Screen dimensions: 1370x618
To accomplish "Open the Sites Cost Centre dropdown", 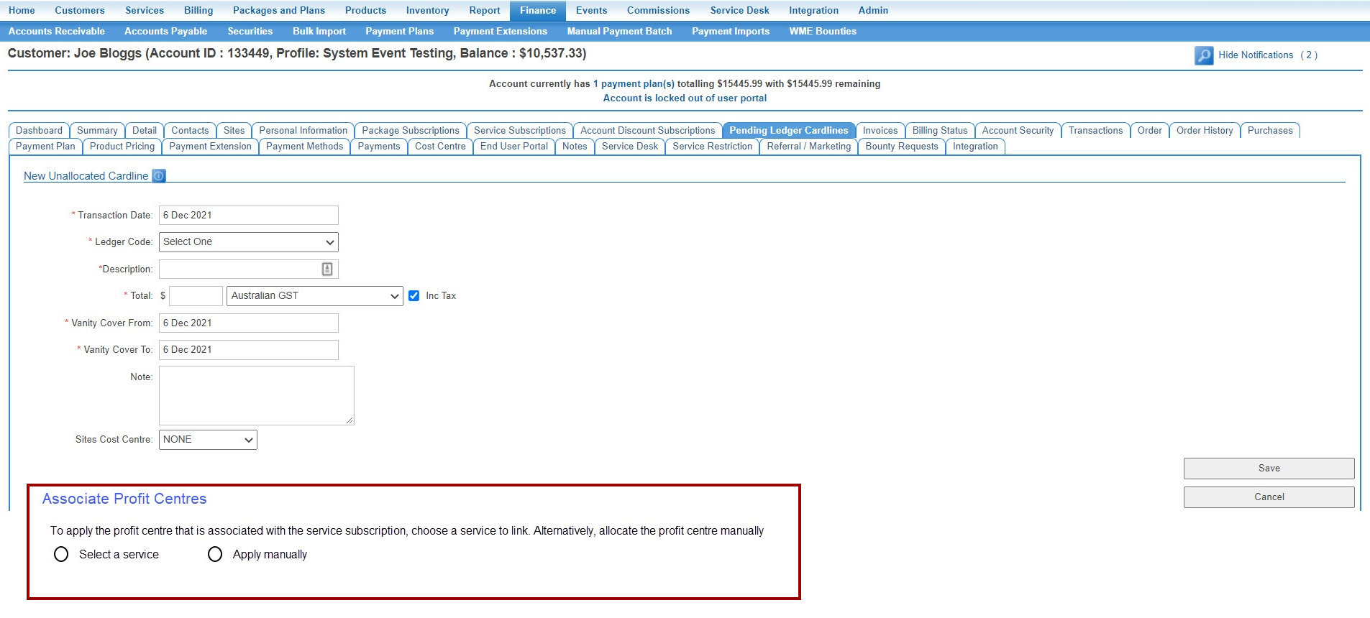I will [x=208, y=440].
